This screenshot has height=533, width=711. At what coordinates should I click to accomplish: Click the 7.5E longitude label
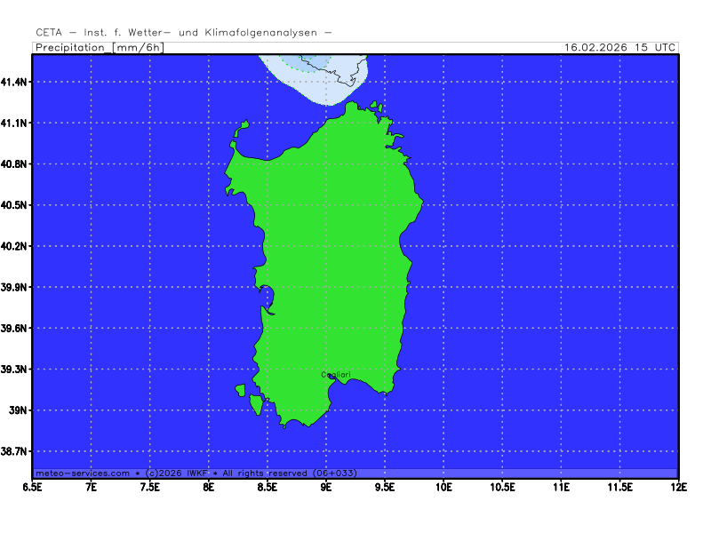(149, 487)
